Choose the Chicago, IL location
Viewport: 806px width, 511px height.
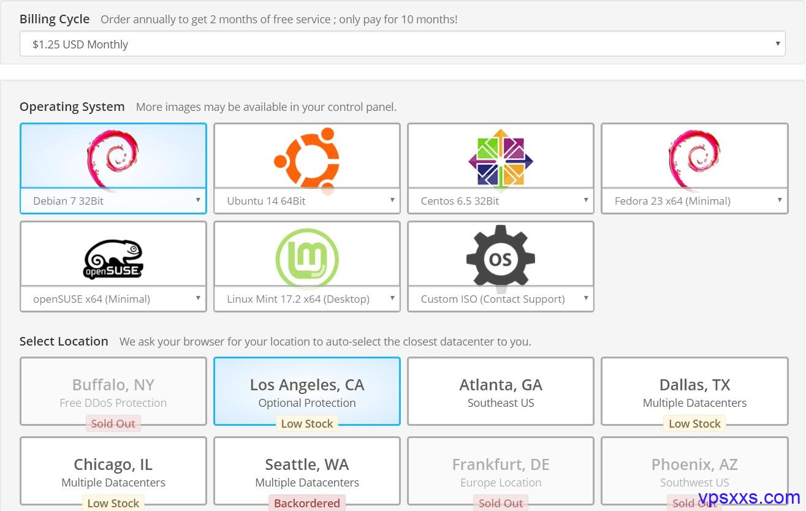tap(113, 471)
